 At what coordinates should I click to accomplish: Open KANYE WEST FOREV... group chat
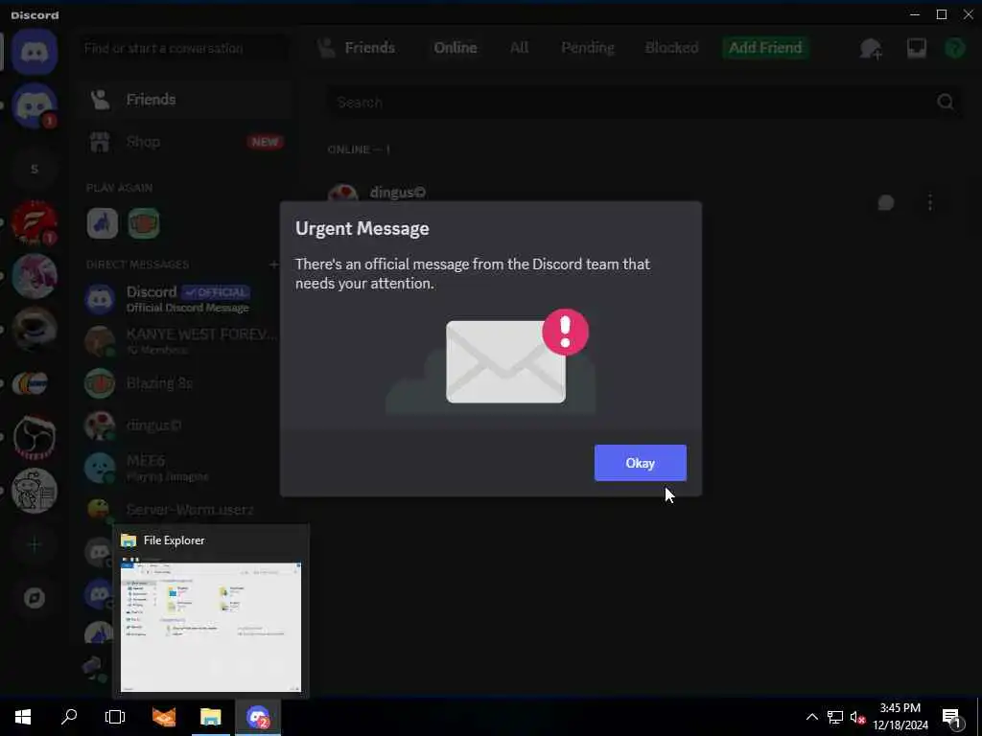click(185, 341)
